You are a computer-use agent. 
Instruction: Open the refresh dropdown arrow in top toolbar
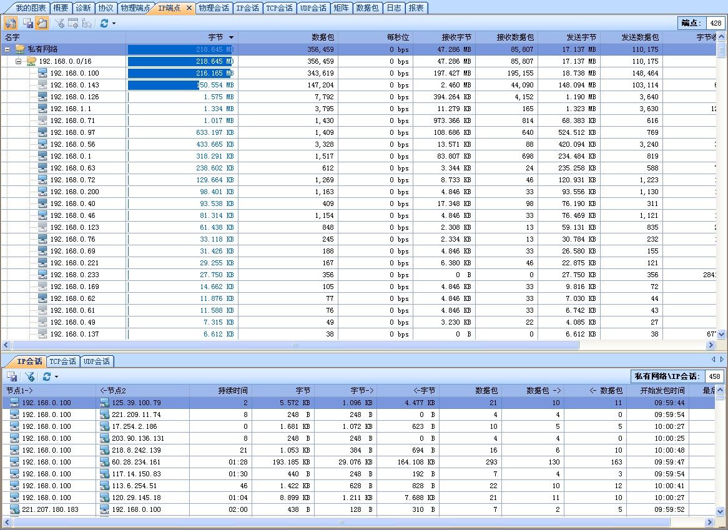114,24
